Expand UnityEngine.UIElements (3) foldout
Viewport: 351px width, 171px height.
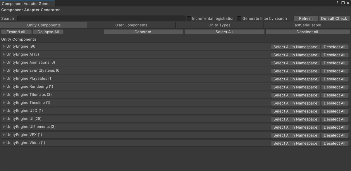point(4,127)
